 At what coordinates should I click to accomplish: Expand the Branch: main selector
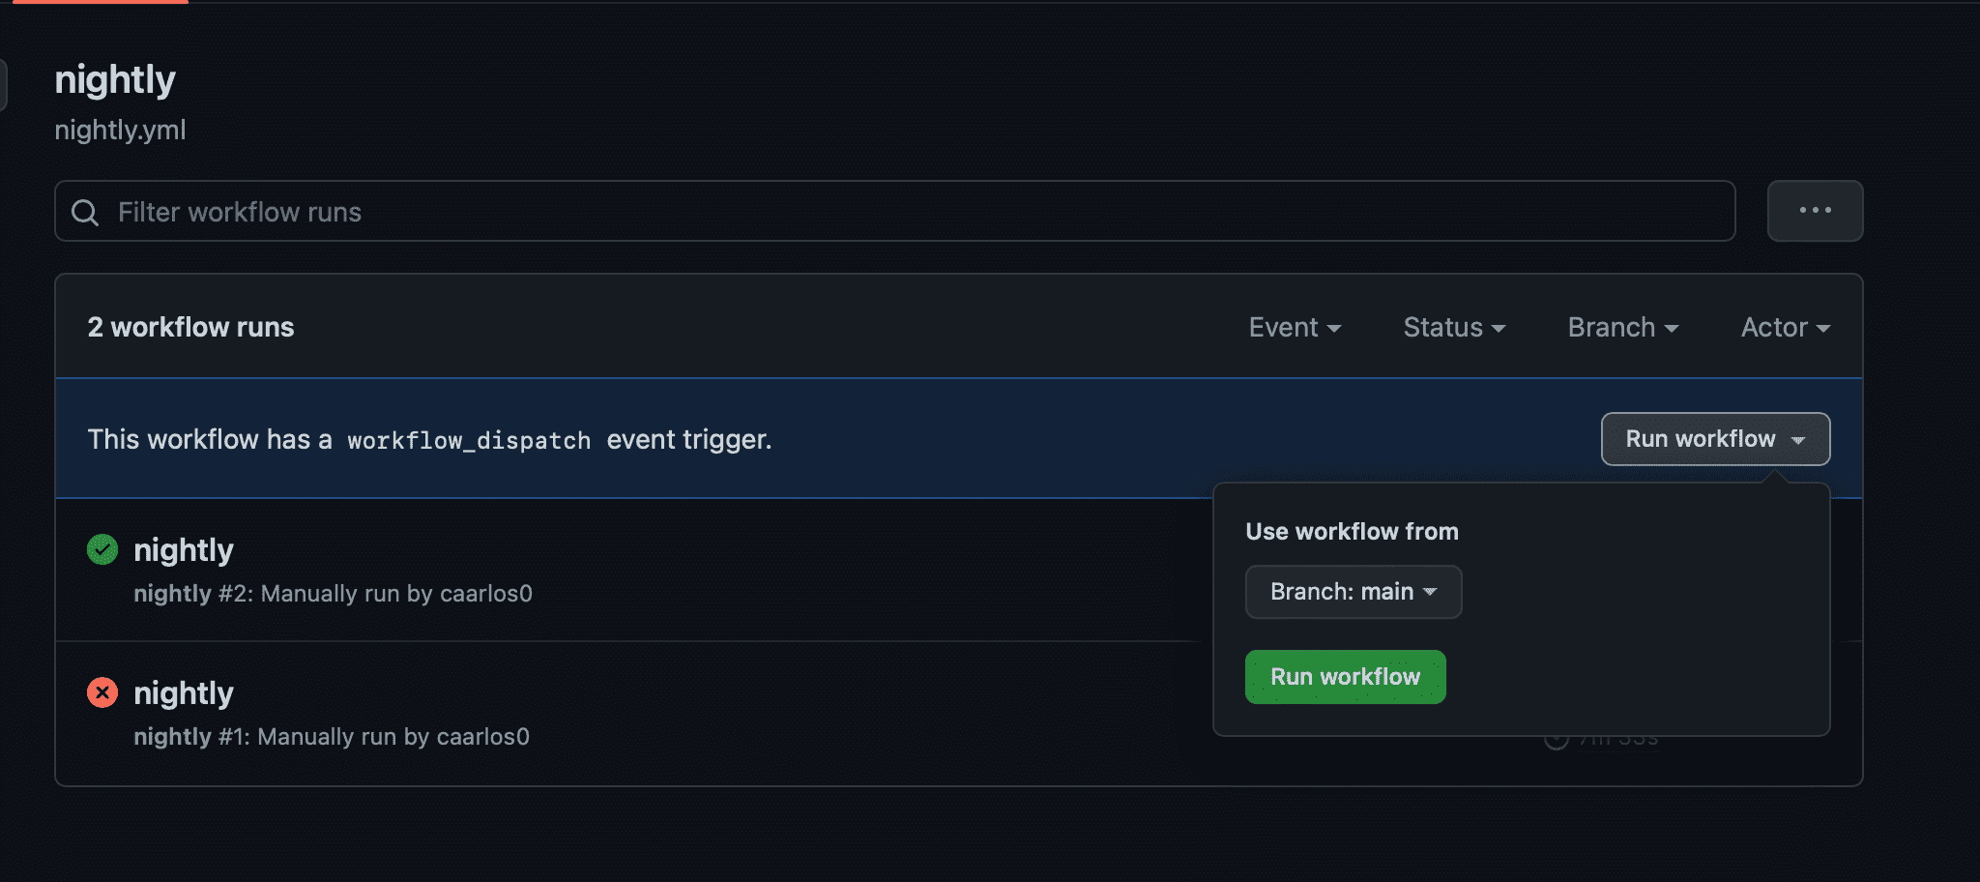coord(1353,591)
